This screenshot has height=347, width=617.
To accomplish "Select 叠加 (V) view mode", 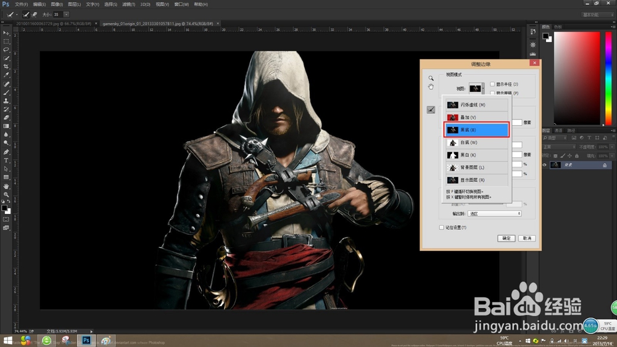I will pos(476,118).
